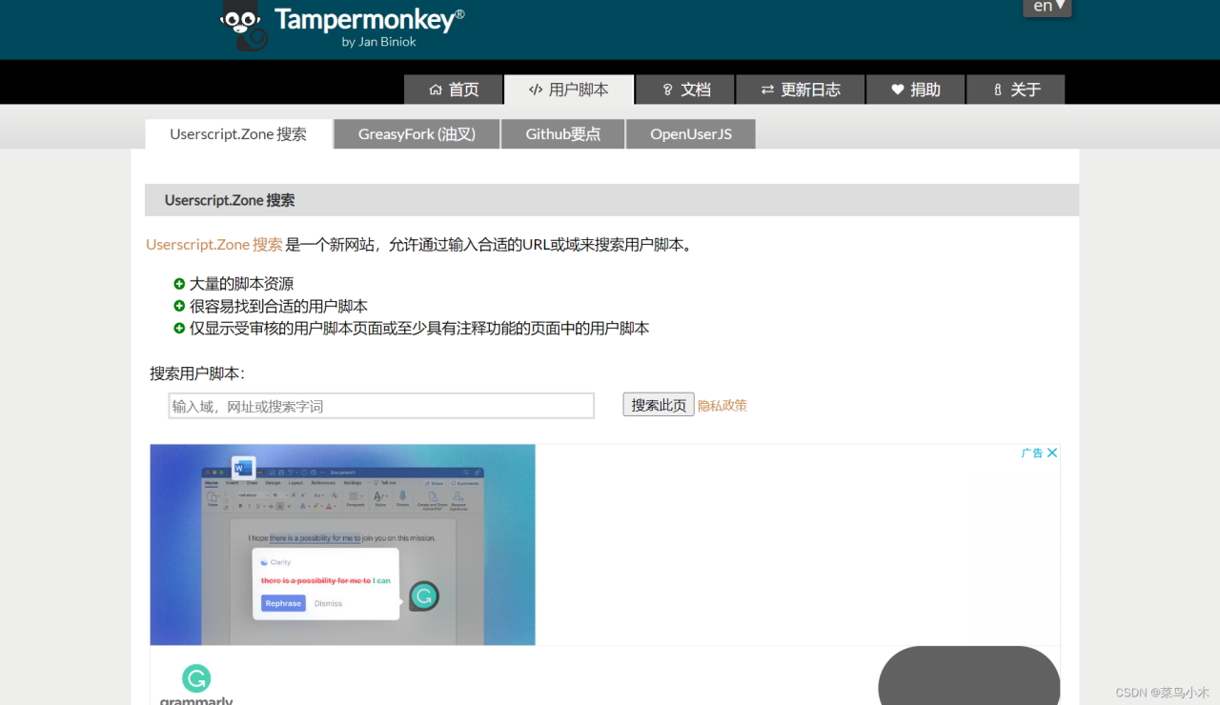Click the 广告 ad label
The image size is (1220, 705).
coord(1032,453)
